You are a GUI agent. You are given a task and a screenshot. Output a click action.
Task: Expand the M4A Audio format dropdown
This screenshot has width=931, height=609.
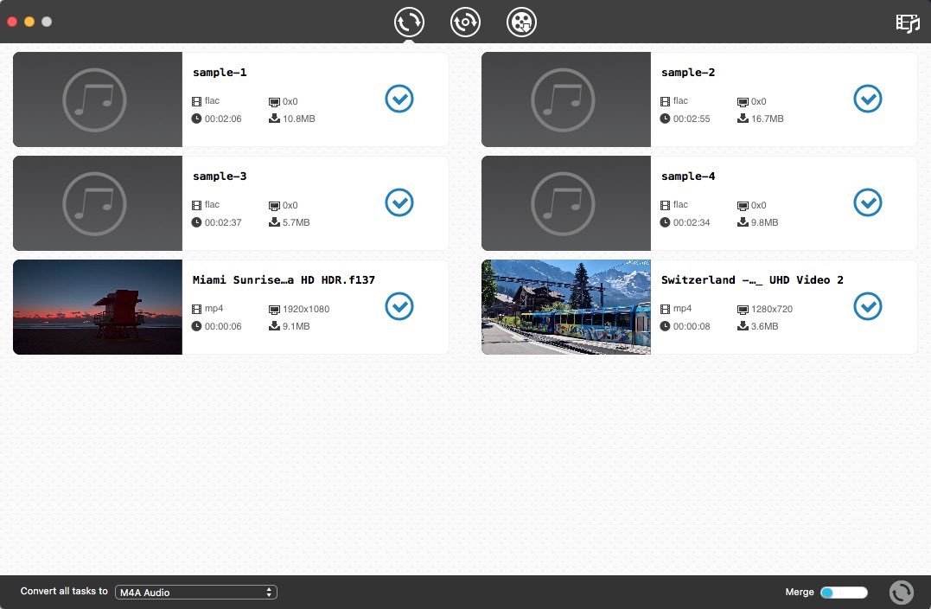196,593
